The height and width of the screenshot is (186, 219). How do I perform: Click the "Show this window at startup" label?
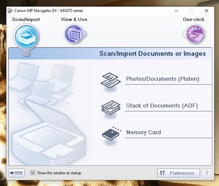point(59,173)
